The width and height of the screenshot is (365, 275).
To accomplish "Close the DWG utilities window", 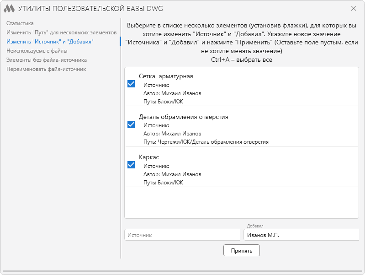I will point(354,8).
